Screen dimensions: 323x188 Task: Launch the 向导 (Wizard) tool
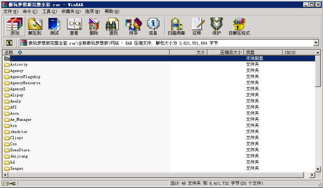click(x=133, y=26)
